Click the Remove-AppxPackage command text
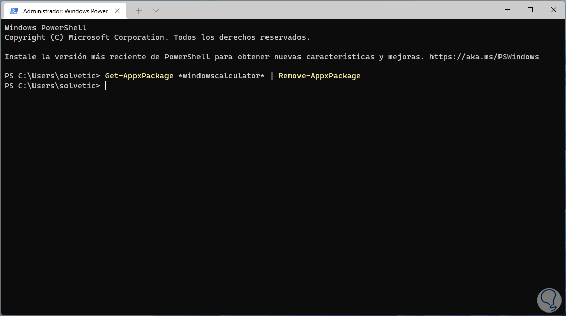The width and height of the screenshot is (566, 316). point(319,76)
